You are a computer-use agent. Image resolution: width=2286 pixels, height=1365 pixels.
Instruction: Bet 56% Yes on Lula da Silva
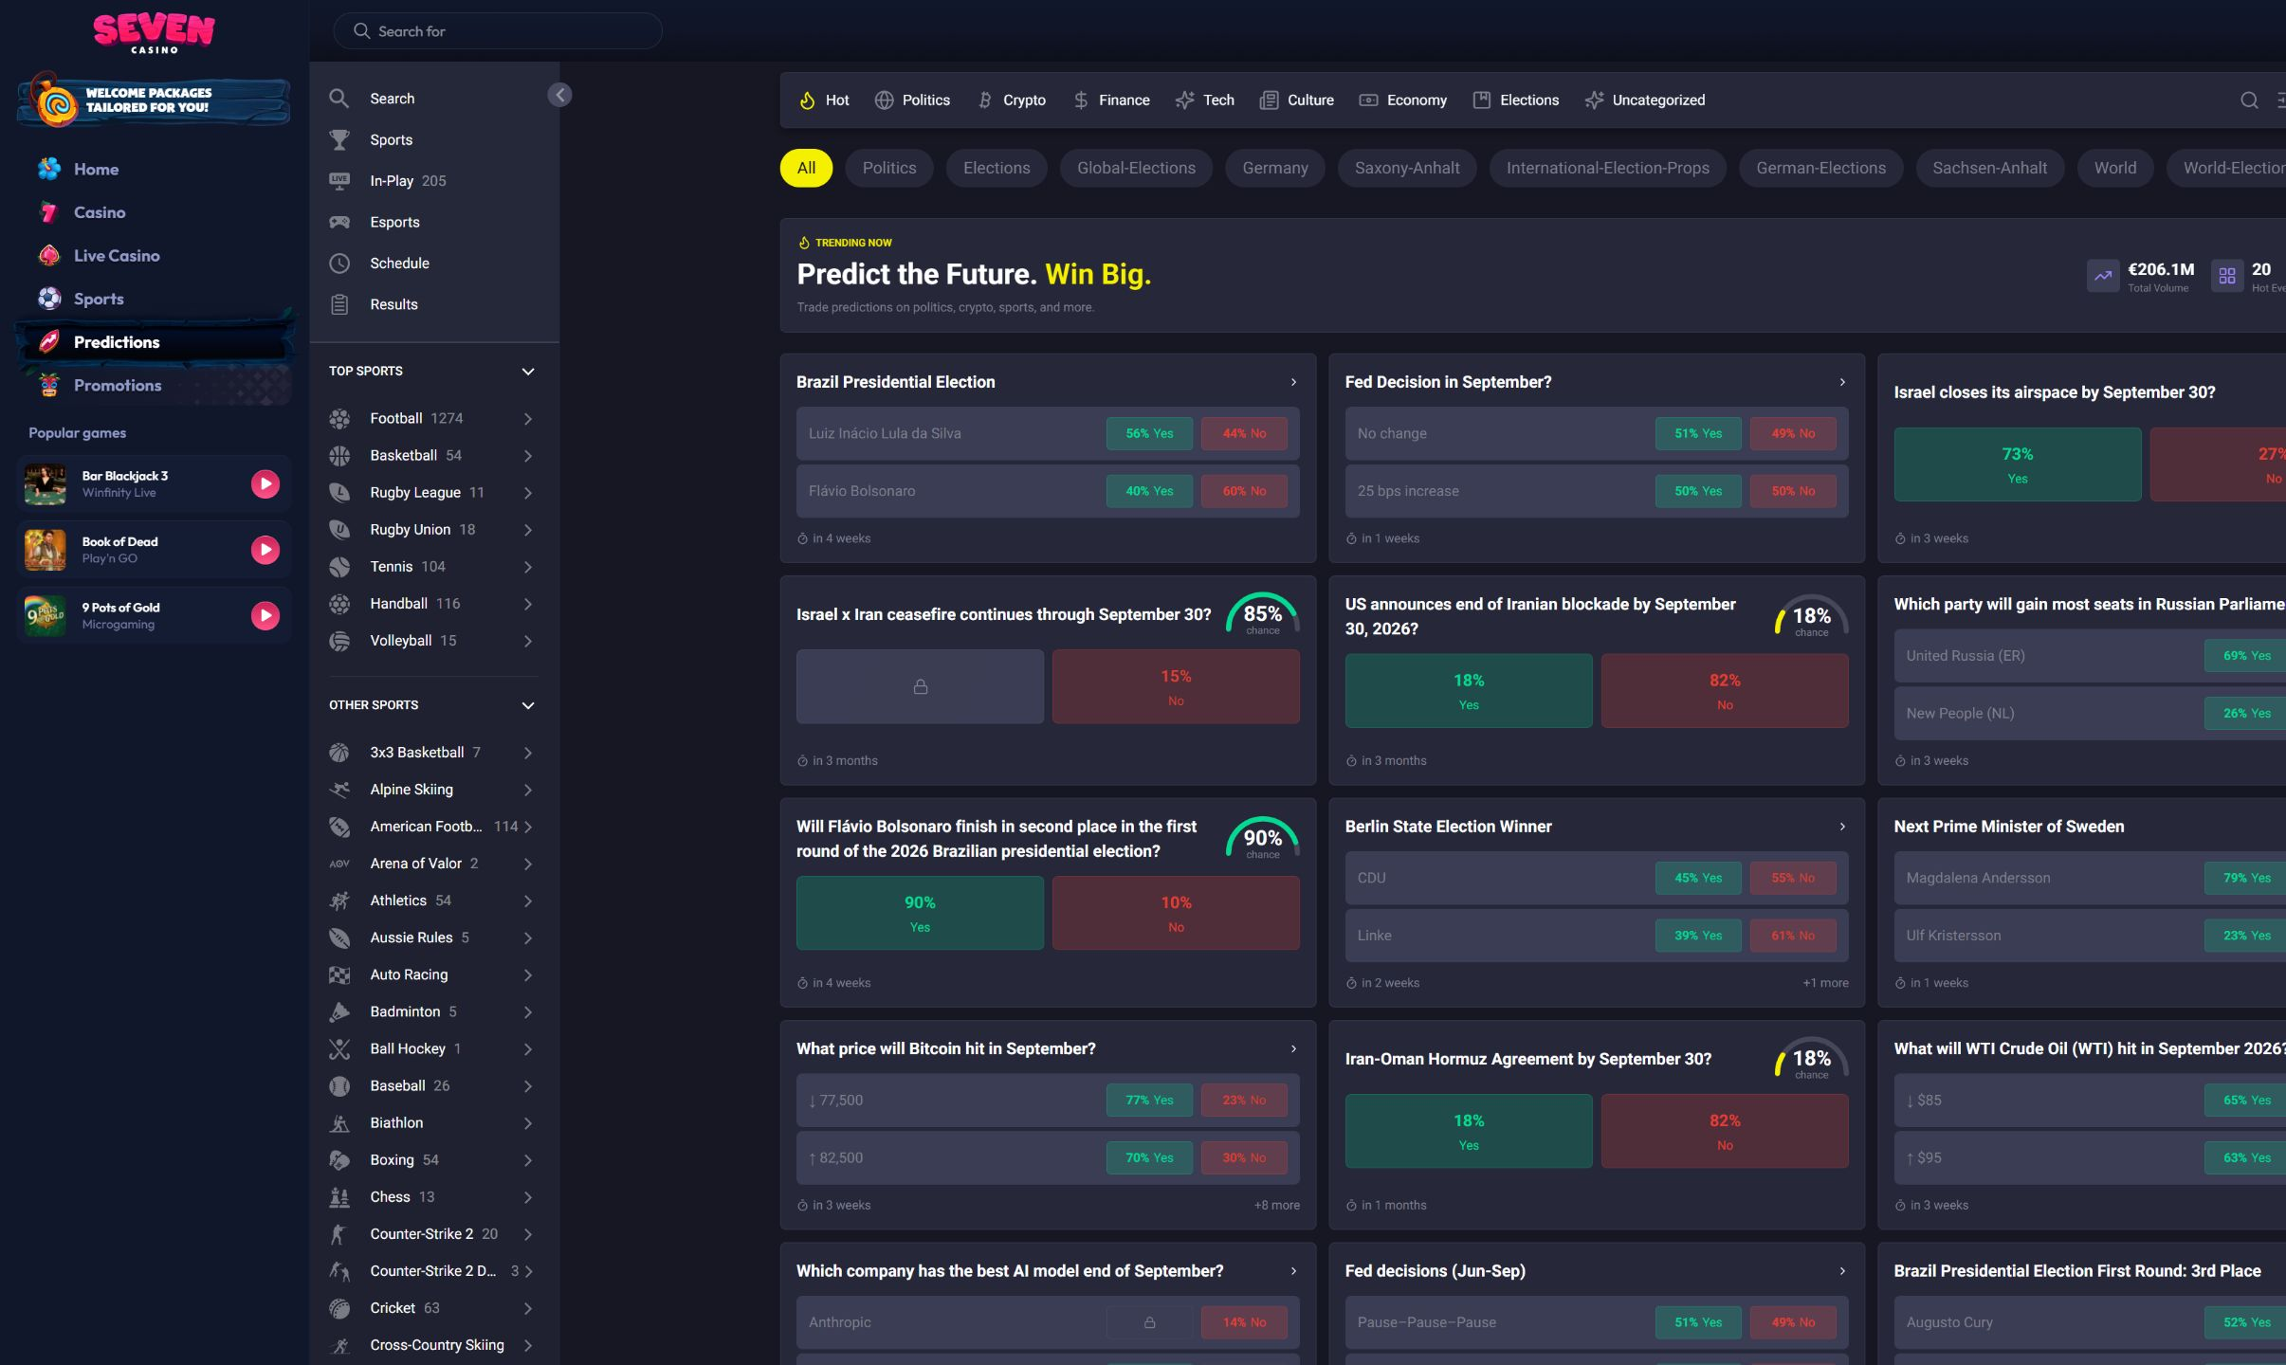1149,434
